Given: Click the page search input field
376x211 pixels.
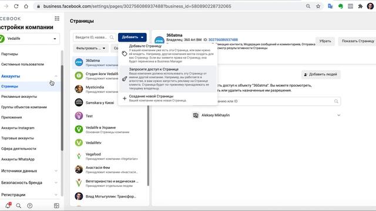Looking at the screenshot, I should (95, 38).
